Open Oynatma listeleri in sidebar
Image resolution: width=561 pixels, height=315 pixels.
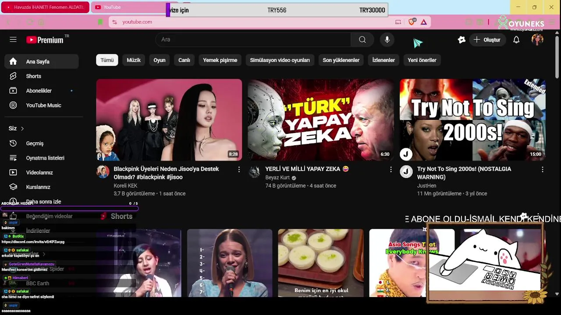(42, 158)
